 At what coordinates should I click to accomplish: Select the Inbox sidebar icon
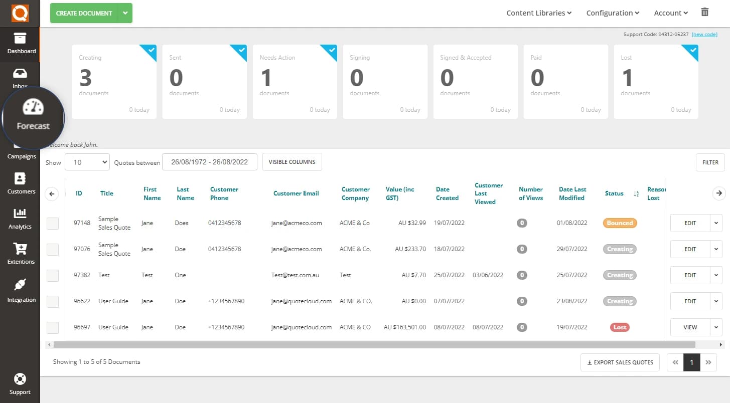(20, 78)
